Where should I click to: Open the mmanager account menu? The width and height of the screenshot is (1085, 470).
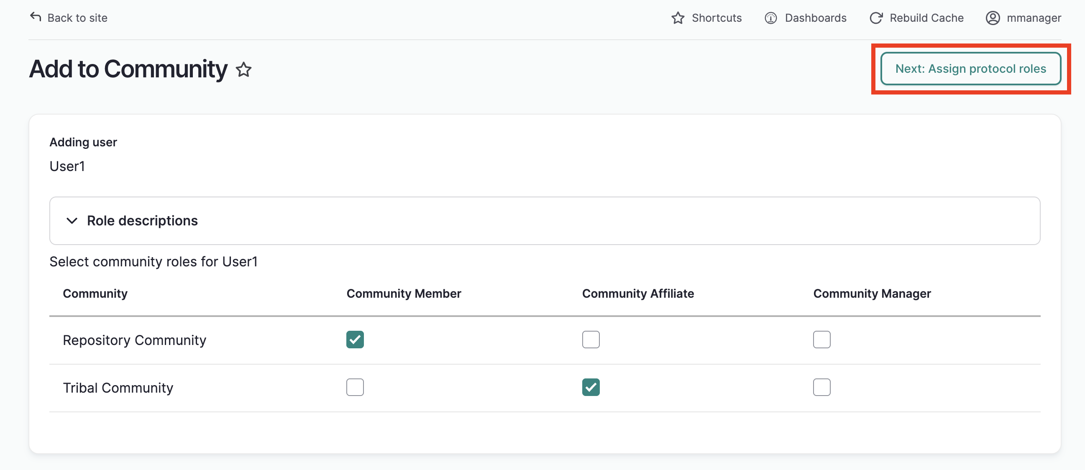point(1023,18)
